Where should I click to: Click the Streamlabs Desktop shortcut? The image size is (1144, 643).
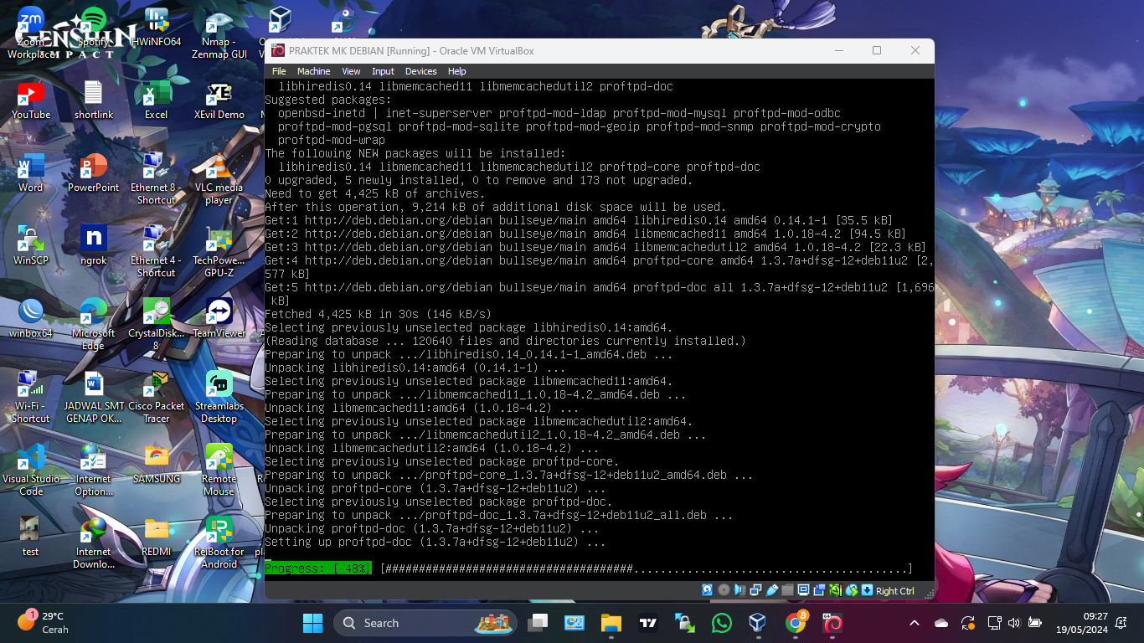[219, 397]
